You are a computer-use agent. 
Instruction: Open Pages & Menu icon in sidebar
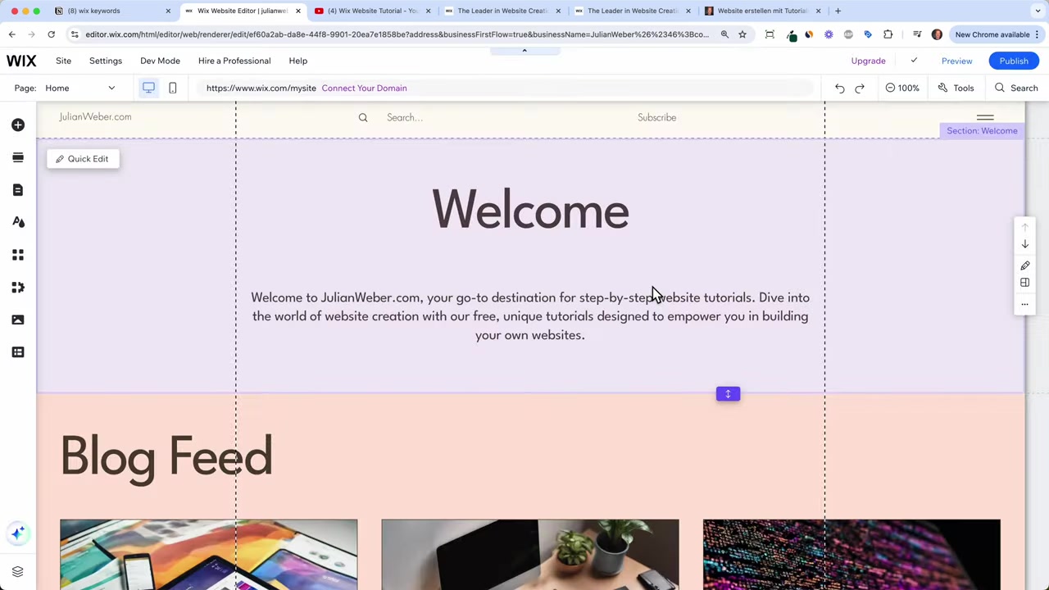click(18, 190)
